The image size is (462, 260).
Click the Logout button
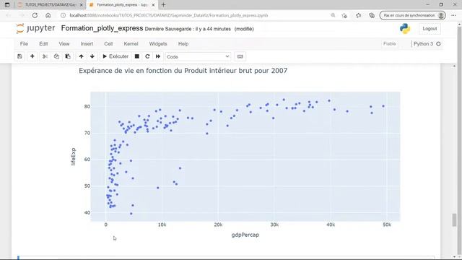430,29
